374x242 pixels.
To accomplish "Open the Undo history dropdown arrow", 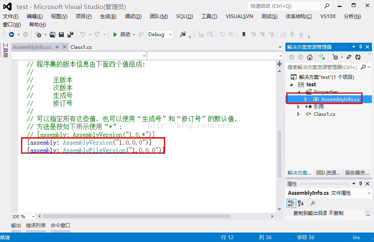I will tap(90, 35).
